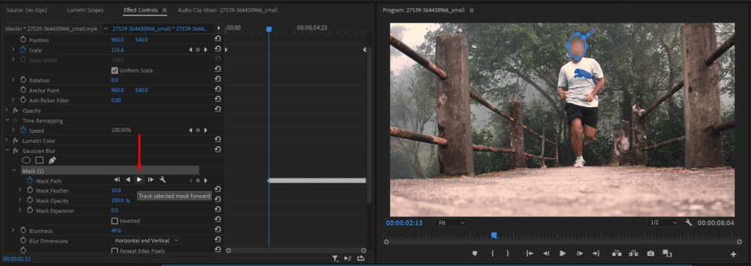Image resolution: width=751 pixels, height=266 pixels.
Task: Open Effect Controls panel menu
Action: [164, 10]
